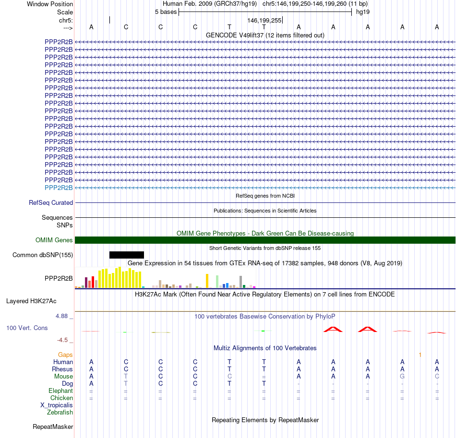Click the 'G' base in the Mouse row
Screen dimensions: 456x438
[402, 377]
